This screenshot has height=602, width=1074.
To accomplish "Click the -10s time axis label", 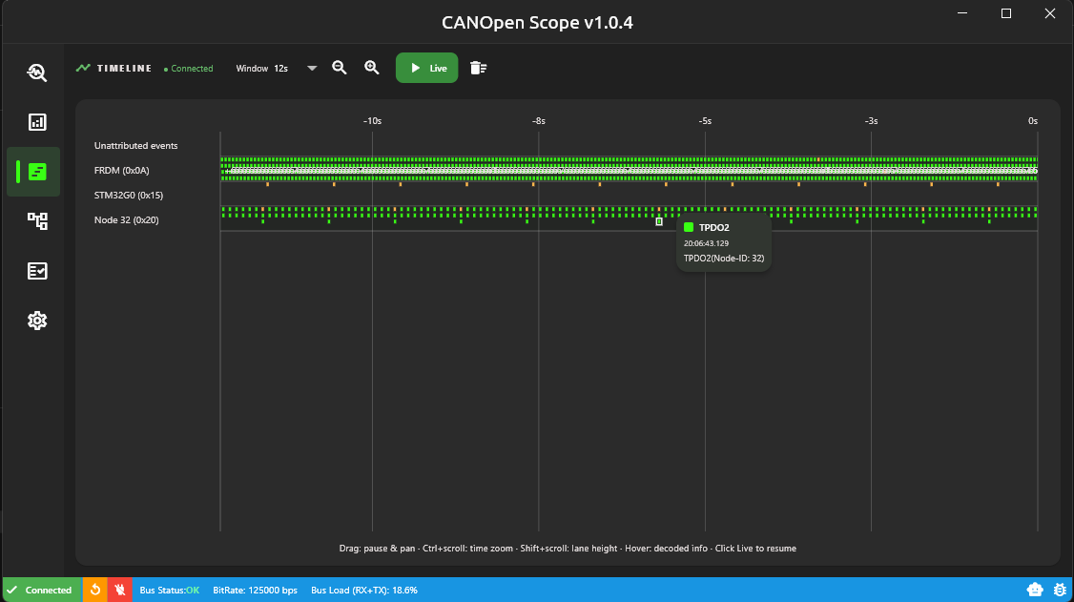I will coord(372,120).
